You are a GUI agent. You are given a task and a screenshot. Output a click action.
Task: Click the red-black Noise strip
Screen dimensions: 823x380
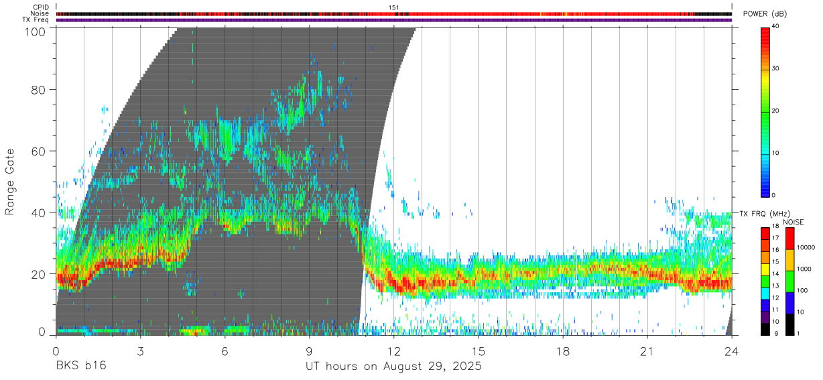[x=394, y=13]
